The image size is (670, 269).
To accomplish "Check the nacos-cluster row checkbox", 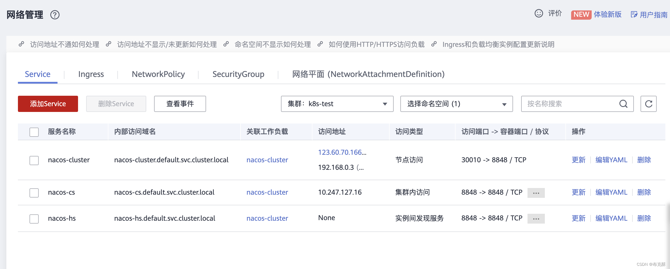I will [x=34, y=160].
